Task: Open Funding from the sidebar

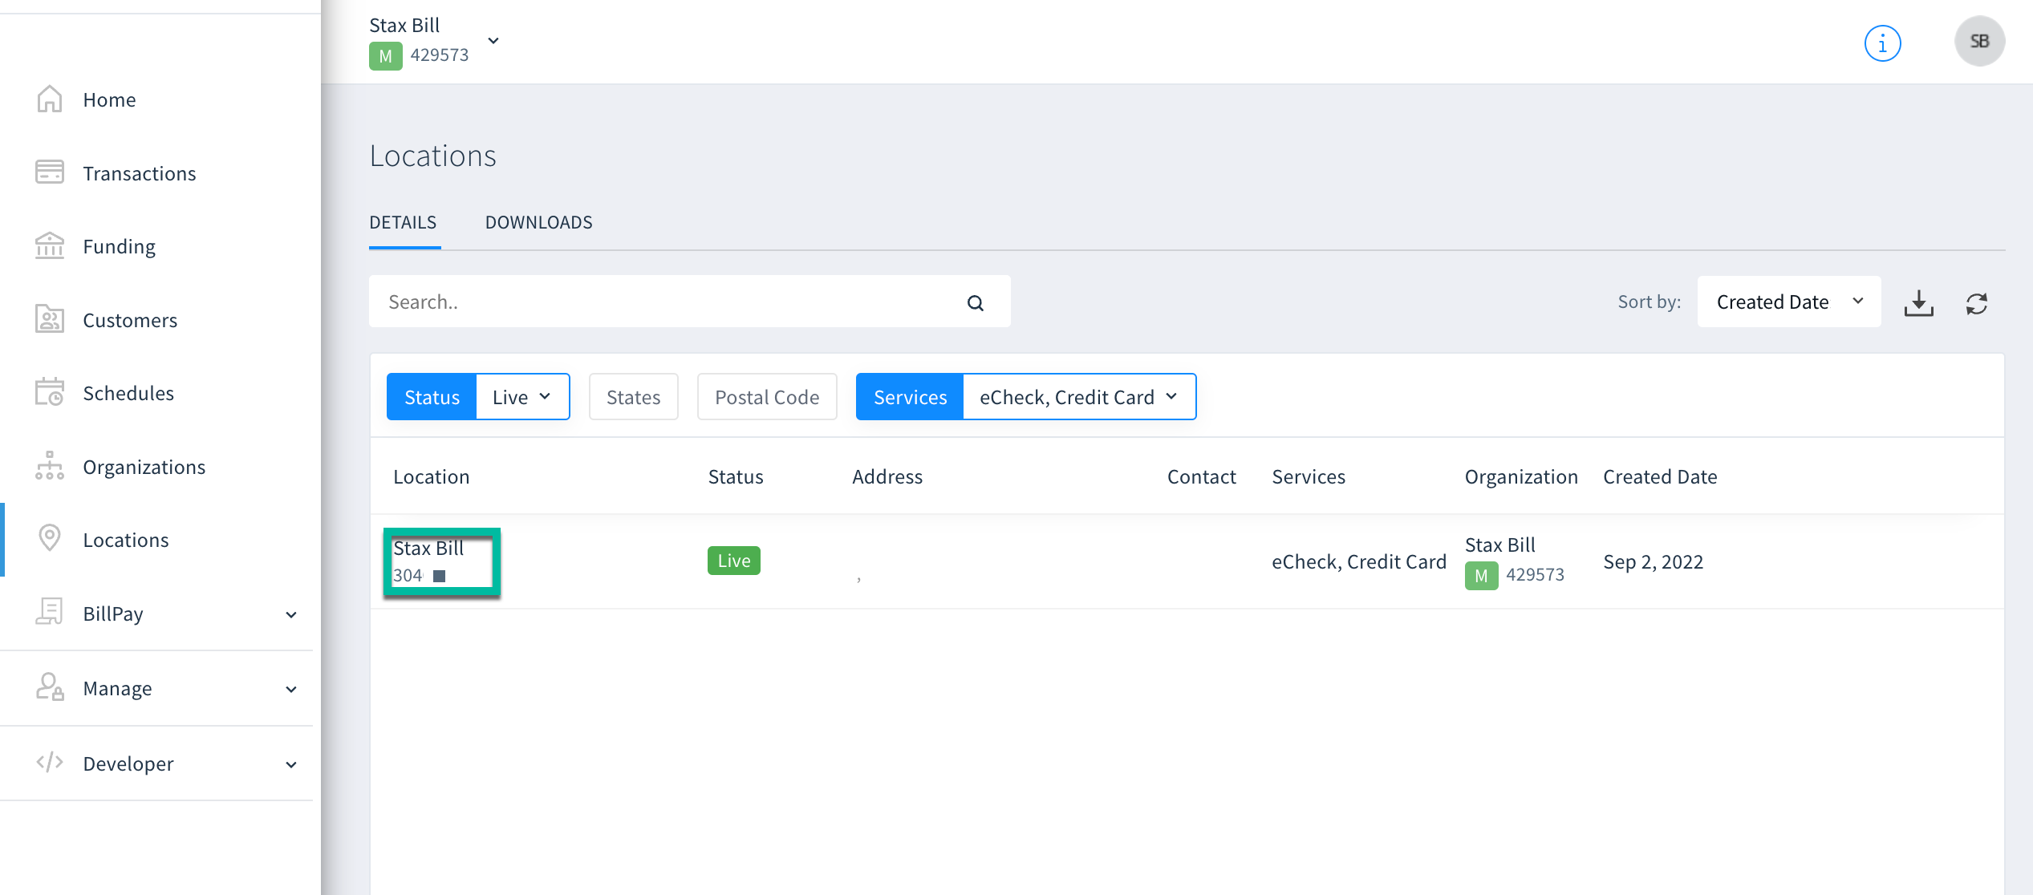Action: pos(120,246)
